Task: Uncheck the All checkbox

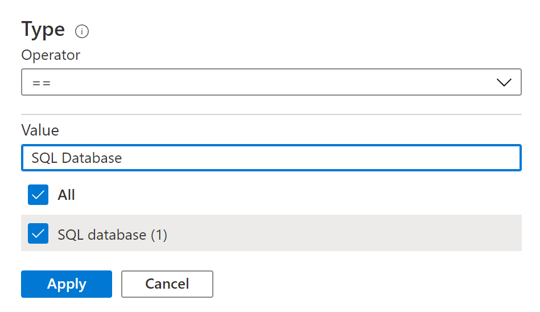Action: coord(38,195)
